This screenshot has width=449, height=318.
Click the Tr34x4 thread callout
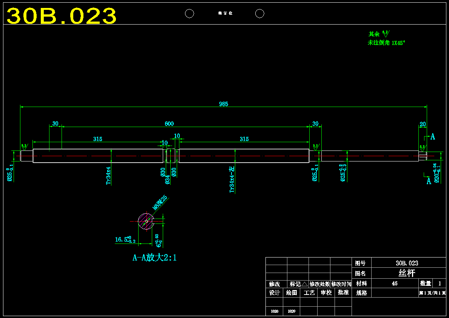pyautogui.click(x=108, y=175)
